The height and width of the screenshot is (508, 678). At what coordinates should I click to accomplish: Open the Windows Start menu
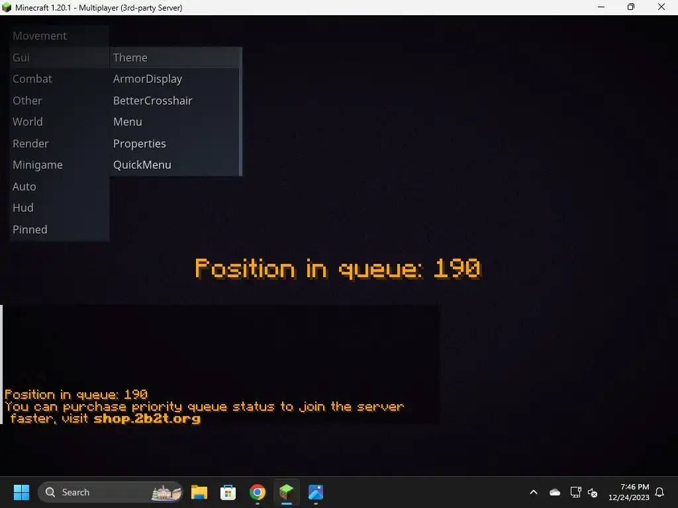pos(21,492)
